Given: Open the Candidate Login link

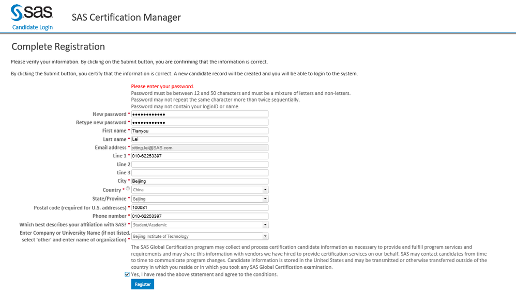Looking at the screenshot, I should [x=33, y=27].
